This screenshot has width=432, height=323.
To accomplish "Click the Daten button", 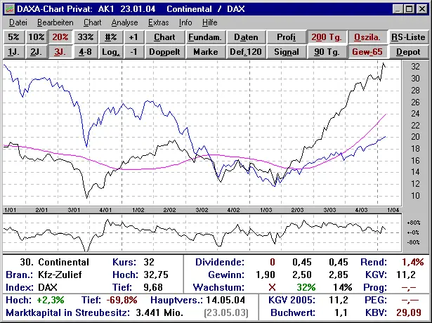I will point(246,37).
